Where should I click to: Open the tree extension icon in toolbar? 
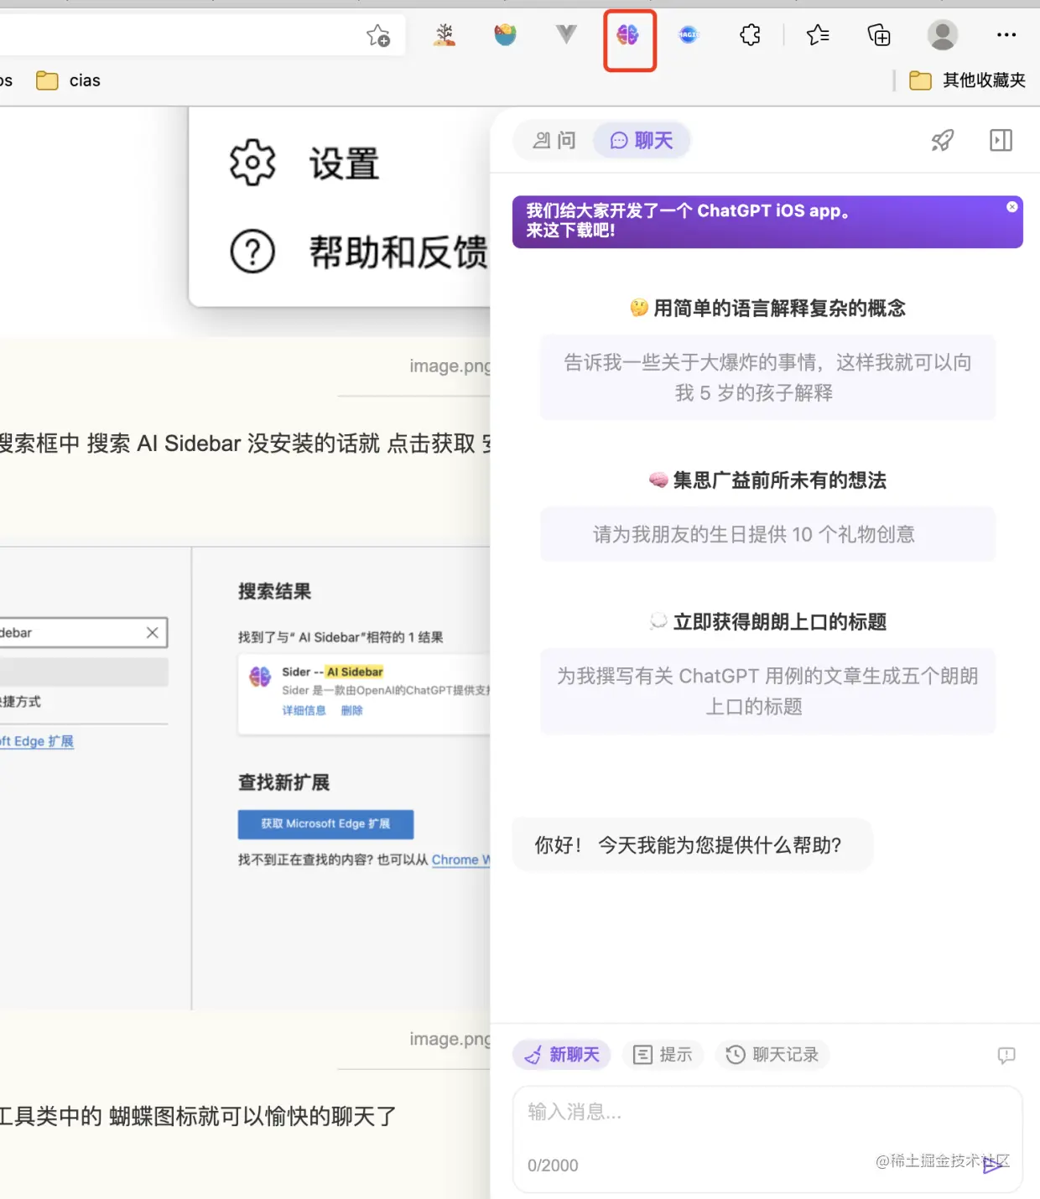[x=445, y=34]
